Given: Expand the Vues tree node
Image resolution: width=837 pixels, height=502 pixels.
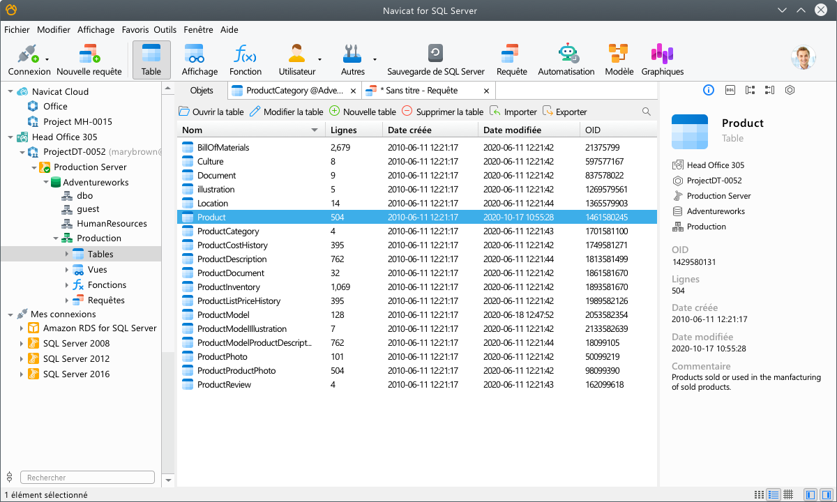Looking at the screenshot, I should [67, 270].
